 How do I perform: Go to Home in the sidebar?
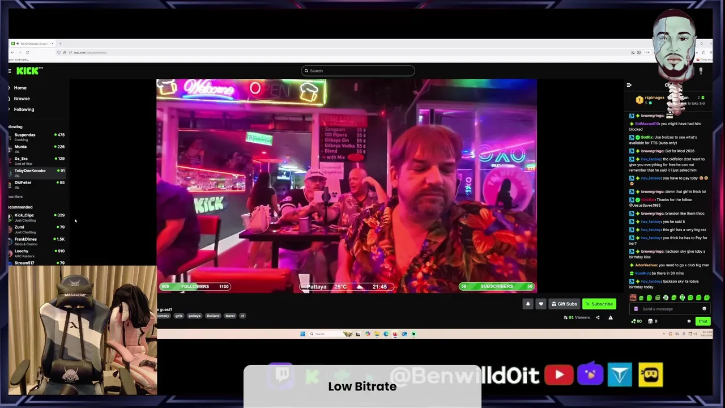20,88
